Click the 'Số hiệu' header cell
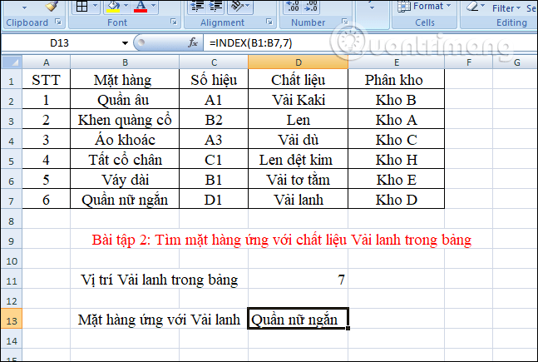The image size is (538, 362). (214, 80)
